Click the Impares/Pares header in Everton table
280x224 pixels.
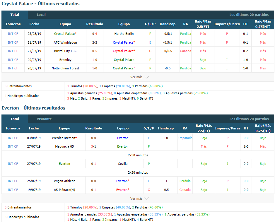(228, 128)
